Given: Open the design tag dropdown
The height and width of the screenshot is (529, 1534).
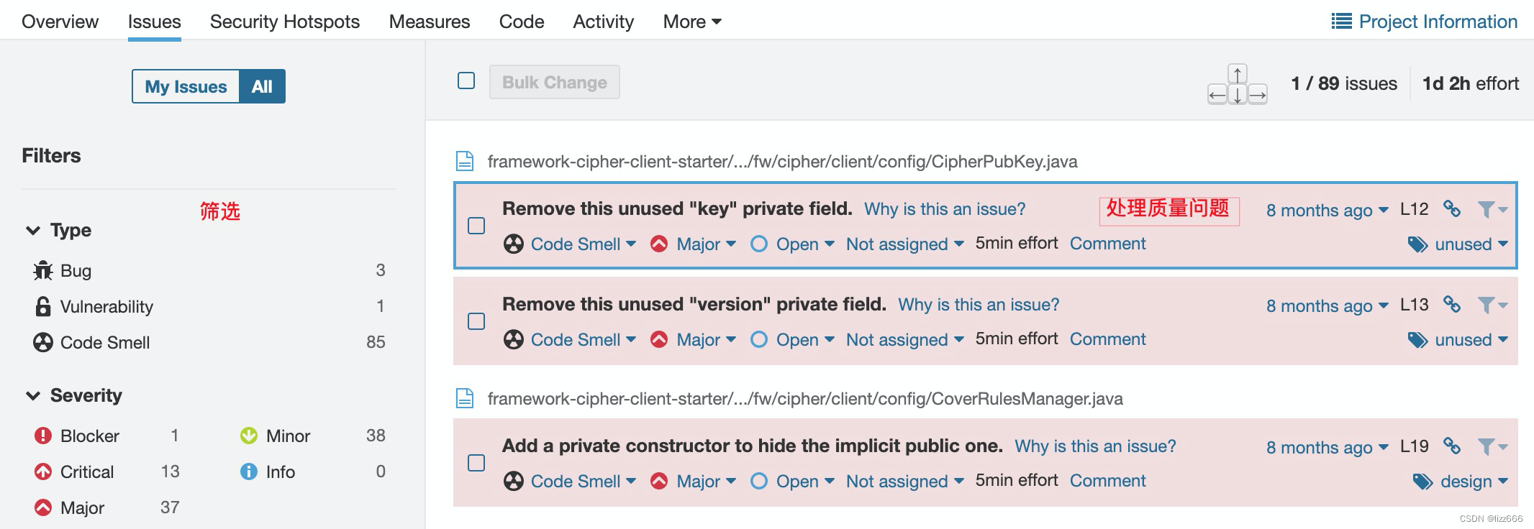Looking at the screenshot, I should [1461, 482].
